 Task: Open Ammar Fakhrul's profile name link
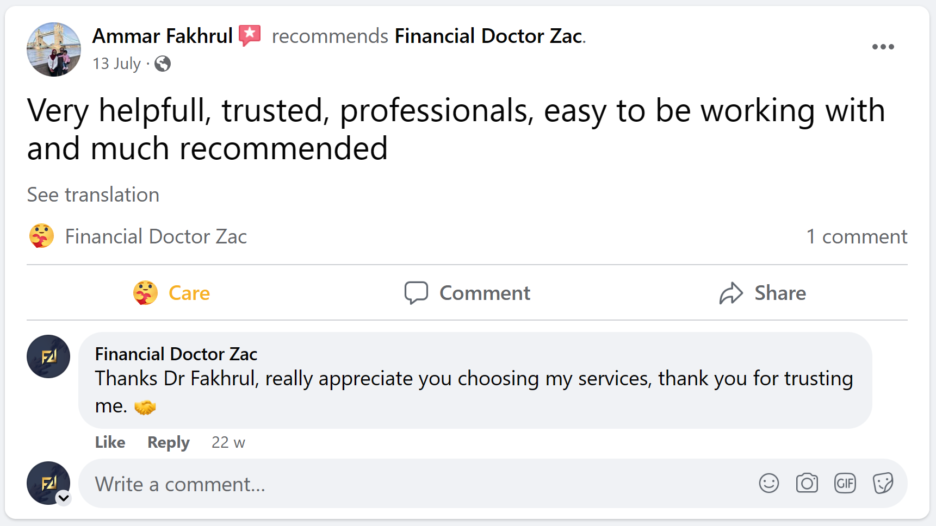[x=162, y=36]
